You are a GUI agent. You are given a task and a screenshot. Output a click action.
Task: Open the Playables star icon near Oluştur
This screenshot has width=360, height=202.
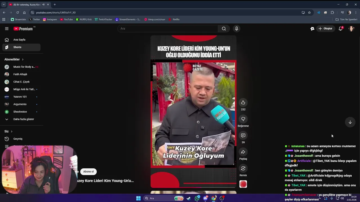tap(312, 29)
